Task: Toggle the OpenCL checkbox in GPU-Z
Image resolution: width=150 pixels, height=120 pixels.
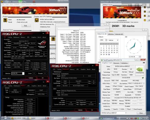Action: [112, 109]
